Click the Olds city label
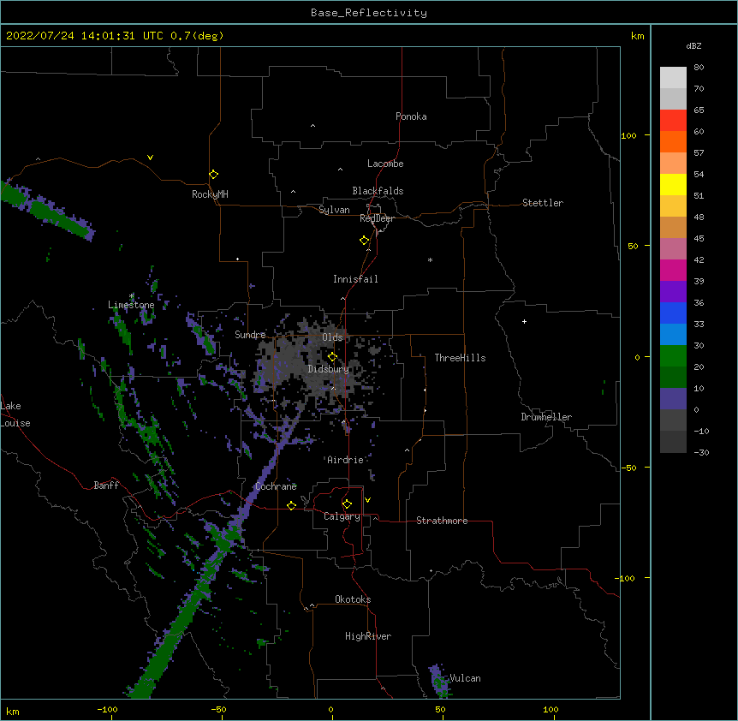 (332, 337)
